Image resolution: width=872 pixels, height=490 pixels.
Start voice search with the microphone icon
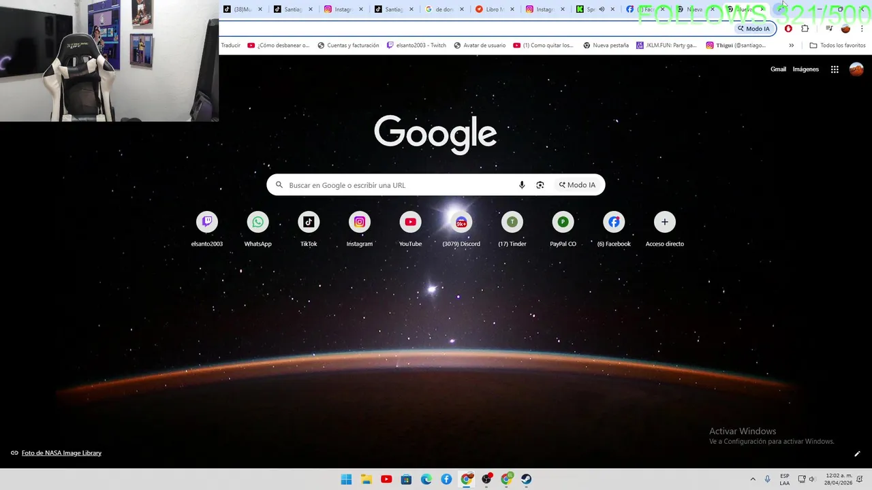pos(522,185)
